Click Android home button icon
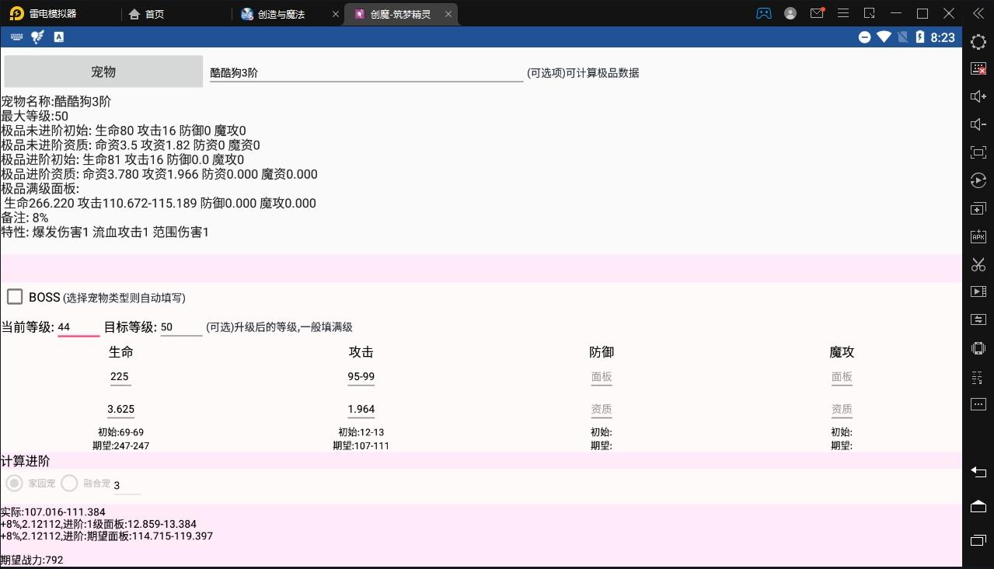 click(978, 506)
